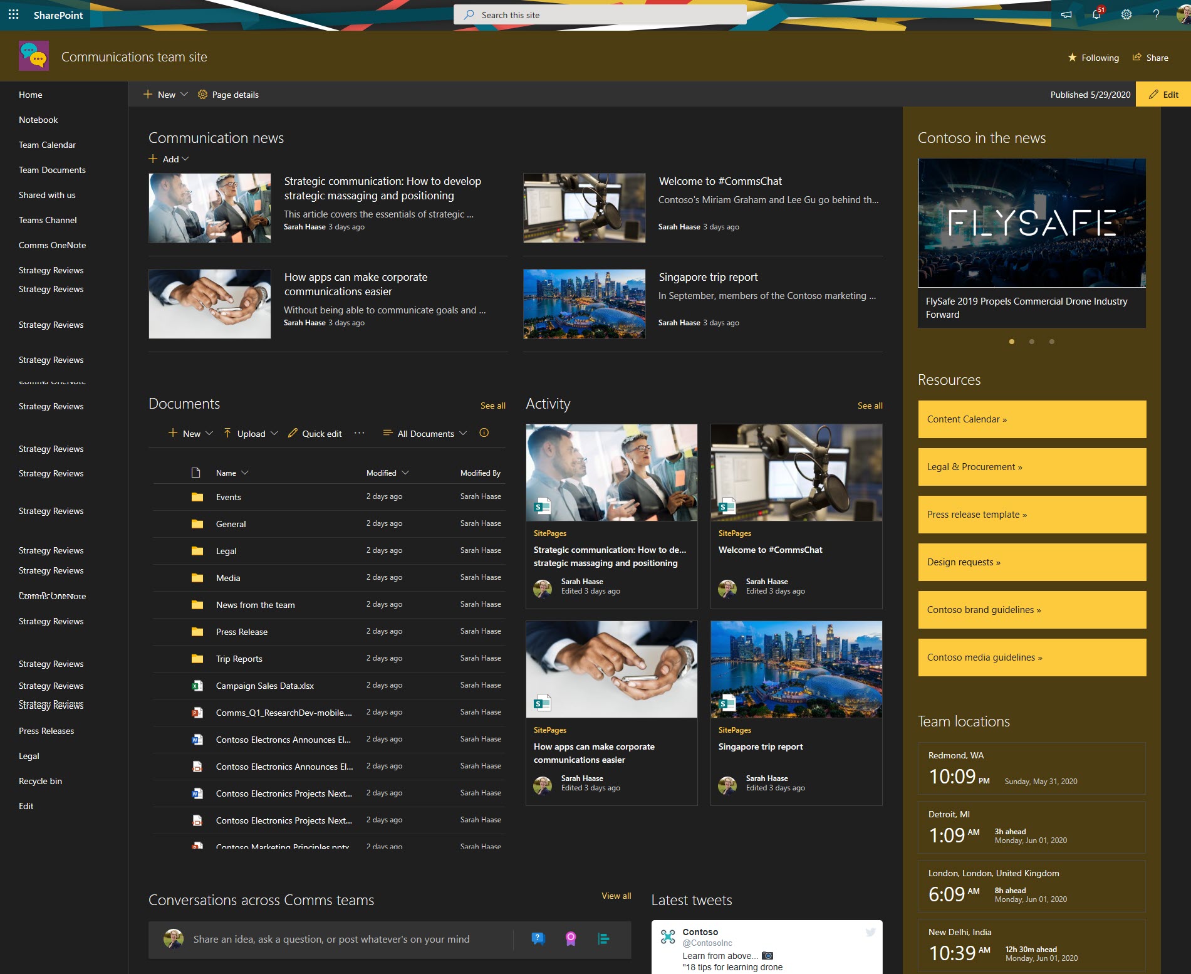Open the document library info icon
The height and width of the screenshot is (974, 1191).
[484, 432]
